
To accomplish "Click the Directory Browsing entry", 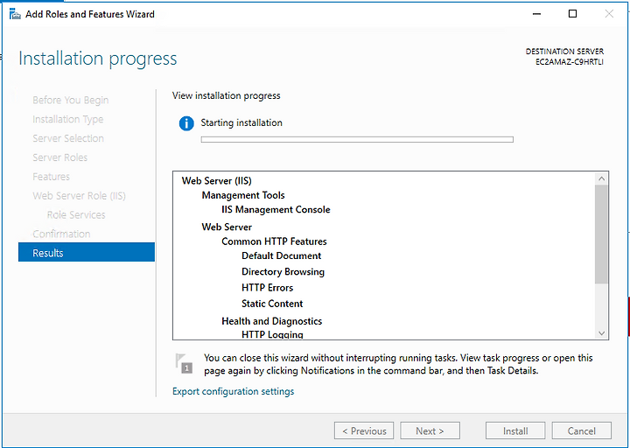I will 283,272.
